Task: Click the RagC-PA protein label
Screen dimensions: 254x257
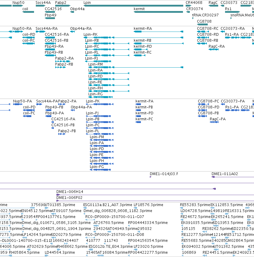Action: (218, 119)
